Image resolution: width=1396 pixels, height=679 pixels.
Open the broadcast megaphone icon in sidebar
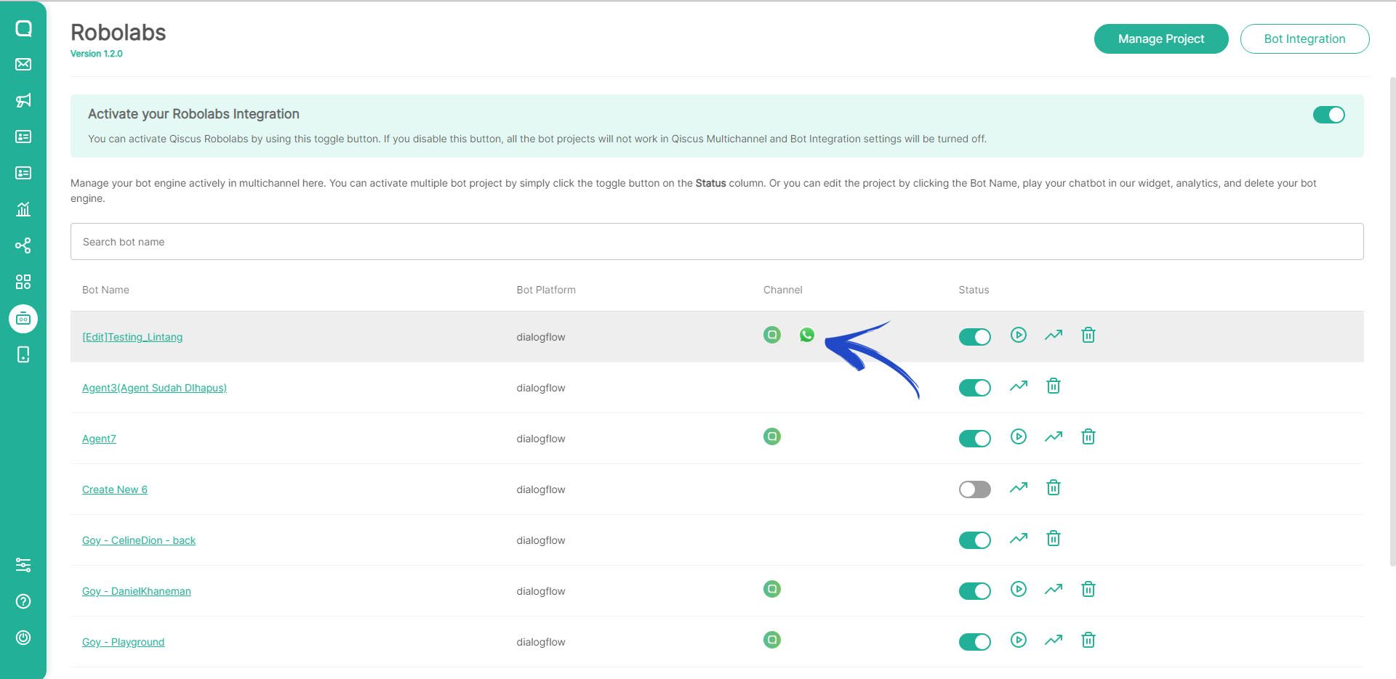23,100
